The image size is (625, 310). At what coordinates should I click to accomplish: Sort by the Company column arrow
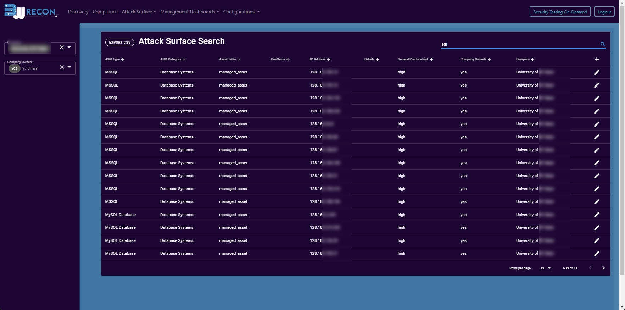532,60
